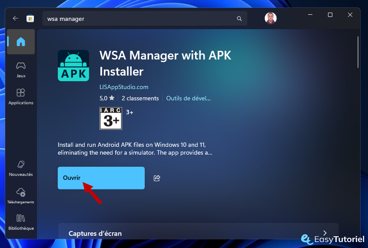The image size is (368, 248).
Task: Open the Nouveautés section
Action: [x=21, y=168]
